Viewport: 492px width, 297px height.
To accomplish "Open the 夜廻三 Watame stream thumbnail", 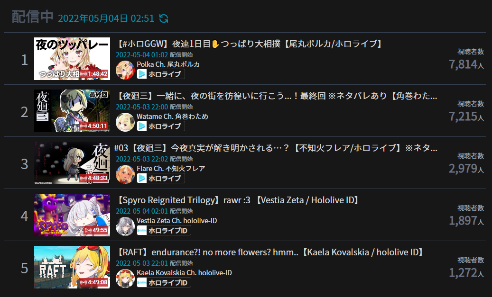I will [72, 110].
